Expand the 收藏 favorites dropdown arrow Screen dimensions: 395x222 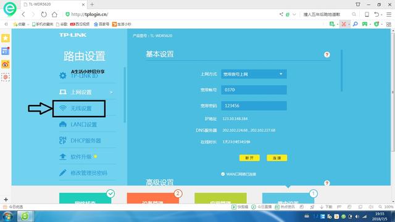click(x=28, y=25)
